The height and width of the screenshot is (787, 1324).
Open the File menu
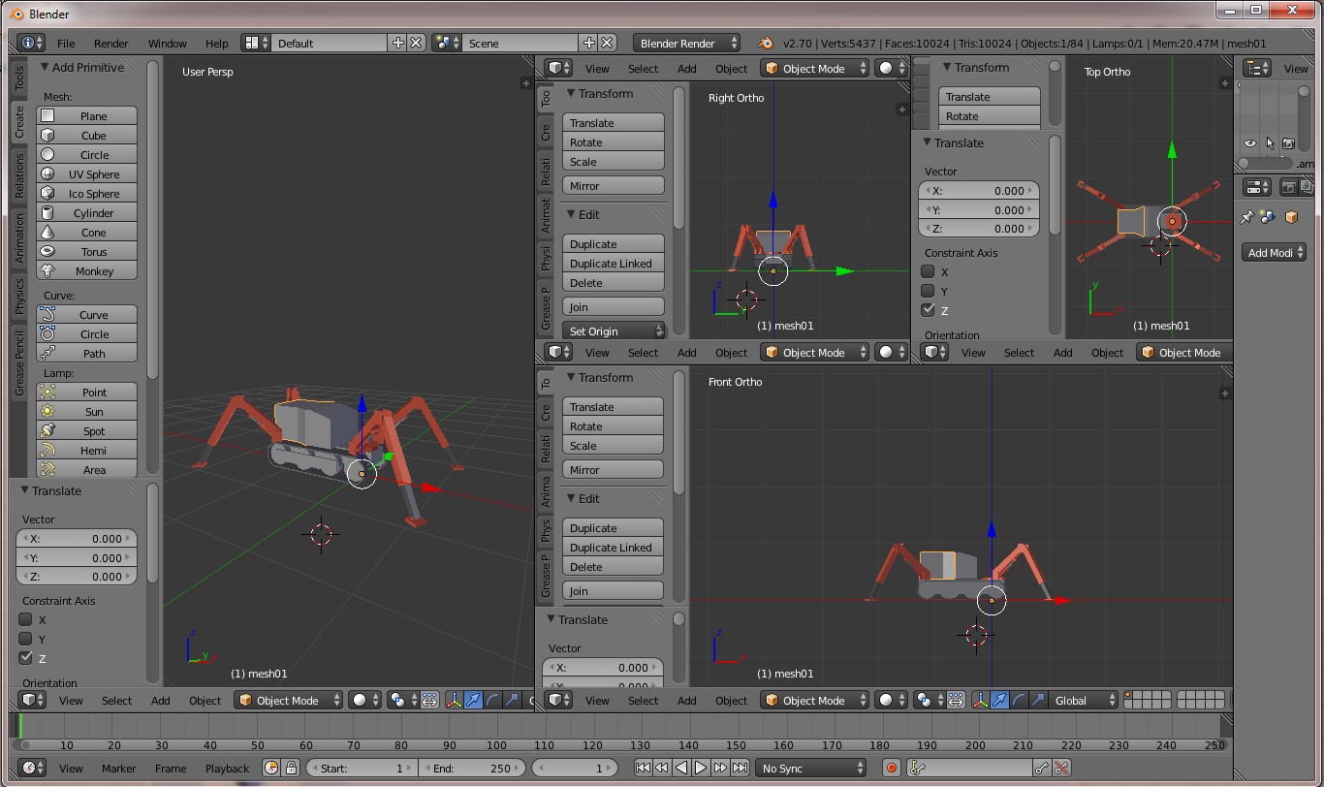(66, 44)
